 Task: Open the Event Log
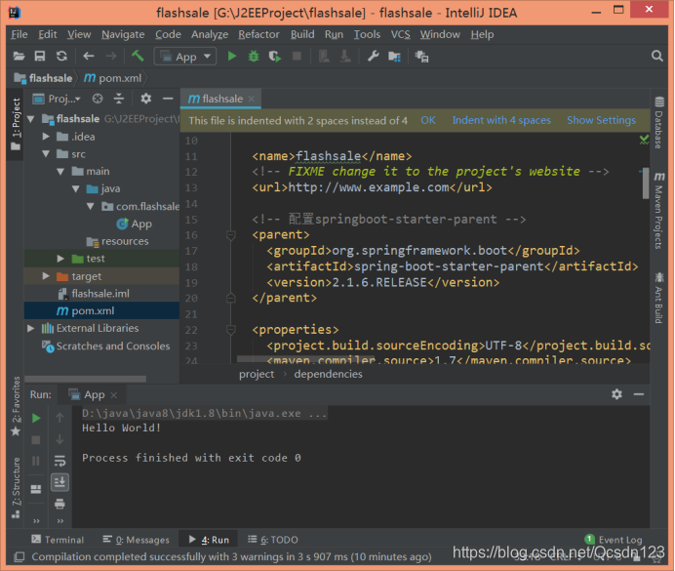coord(614,540)
